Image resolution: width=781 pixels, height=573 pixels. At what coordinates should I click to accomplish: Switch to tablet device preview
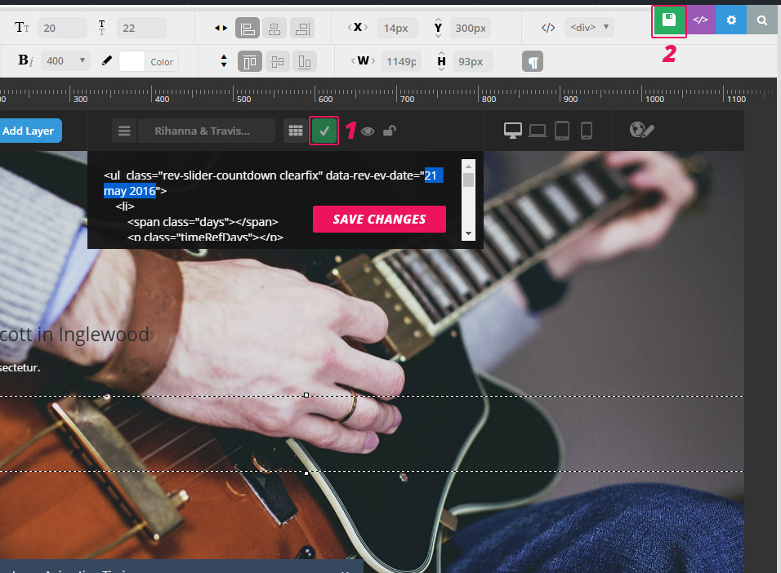pos(562,131)
